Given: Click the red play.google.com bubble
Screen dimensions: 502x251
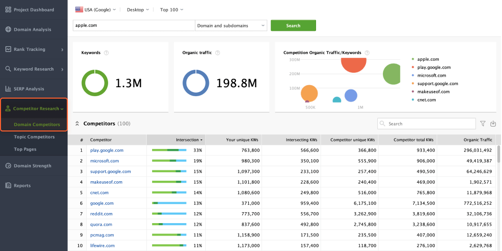Looking at the screenshot, I should pyautogui.click(x=353, y=65).
